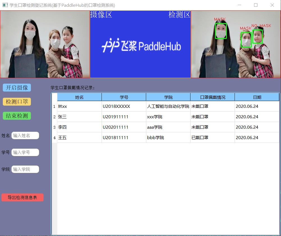Select the 口罩佩戴情况 column header

(x=213, y=97)
